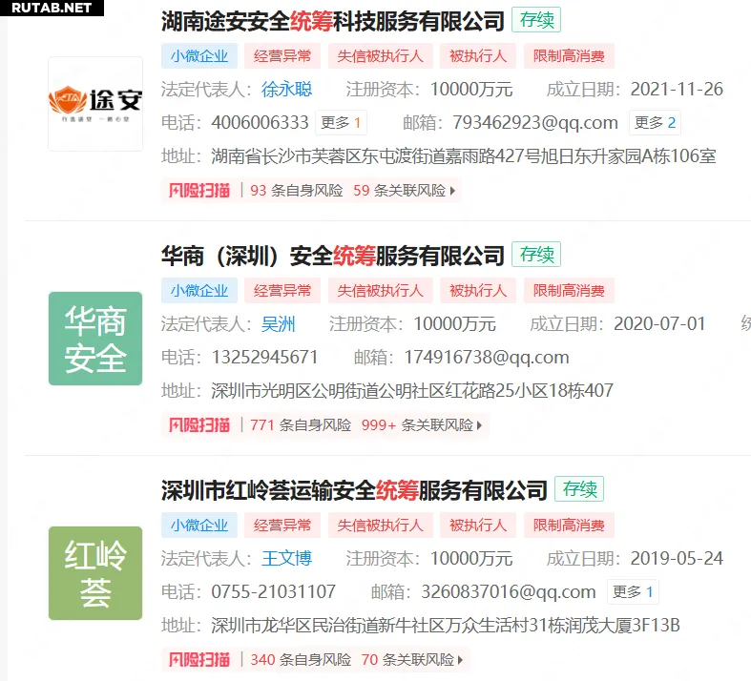This screenshot has width=751, height=681.
Task: Click 限制高消费 tag under 湖南途安
Action: (x=569, y=56)
